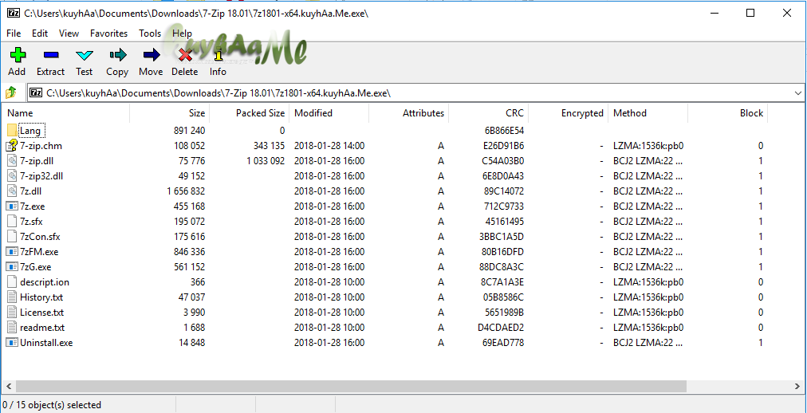Click the History.txt document icon
Viewport: 807px width, 413px height.
[x=12, y=297]
